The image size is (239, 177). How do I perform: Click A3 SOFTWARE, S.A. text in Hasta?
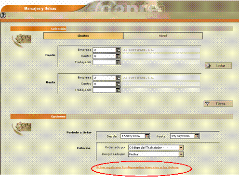[x=138, y=78]
